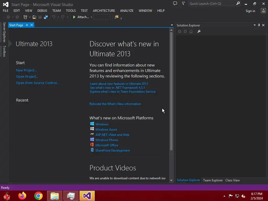The width and height of the screenshot is (268, 201).
Task: Click the New Project toolbar icon
Action: point(25,17)
